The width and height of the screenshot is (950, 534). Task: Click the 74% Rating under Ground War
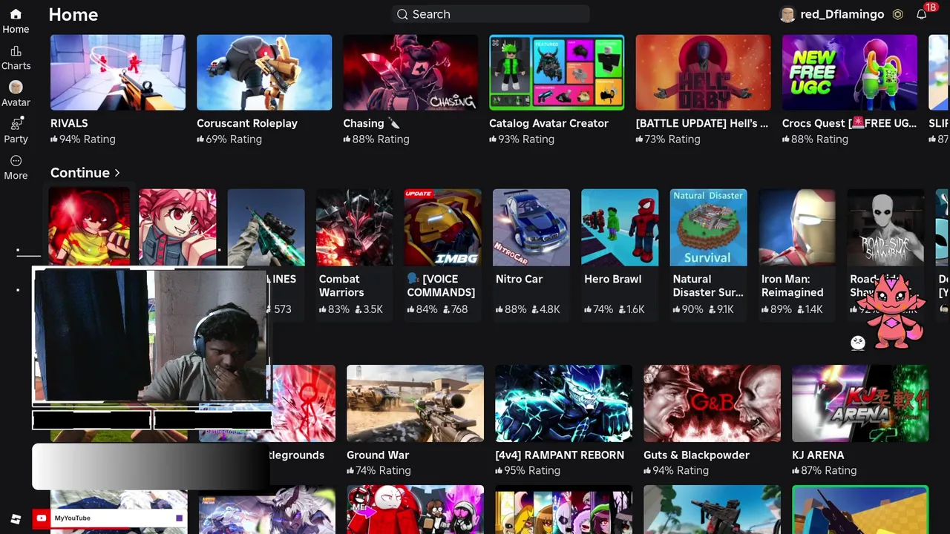[379, 470]
